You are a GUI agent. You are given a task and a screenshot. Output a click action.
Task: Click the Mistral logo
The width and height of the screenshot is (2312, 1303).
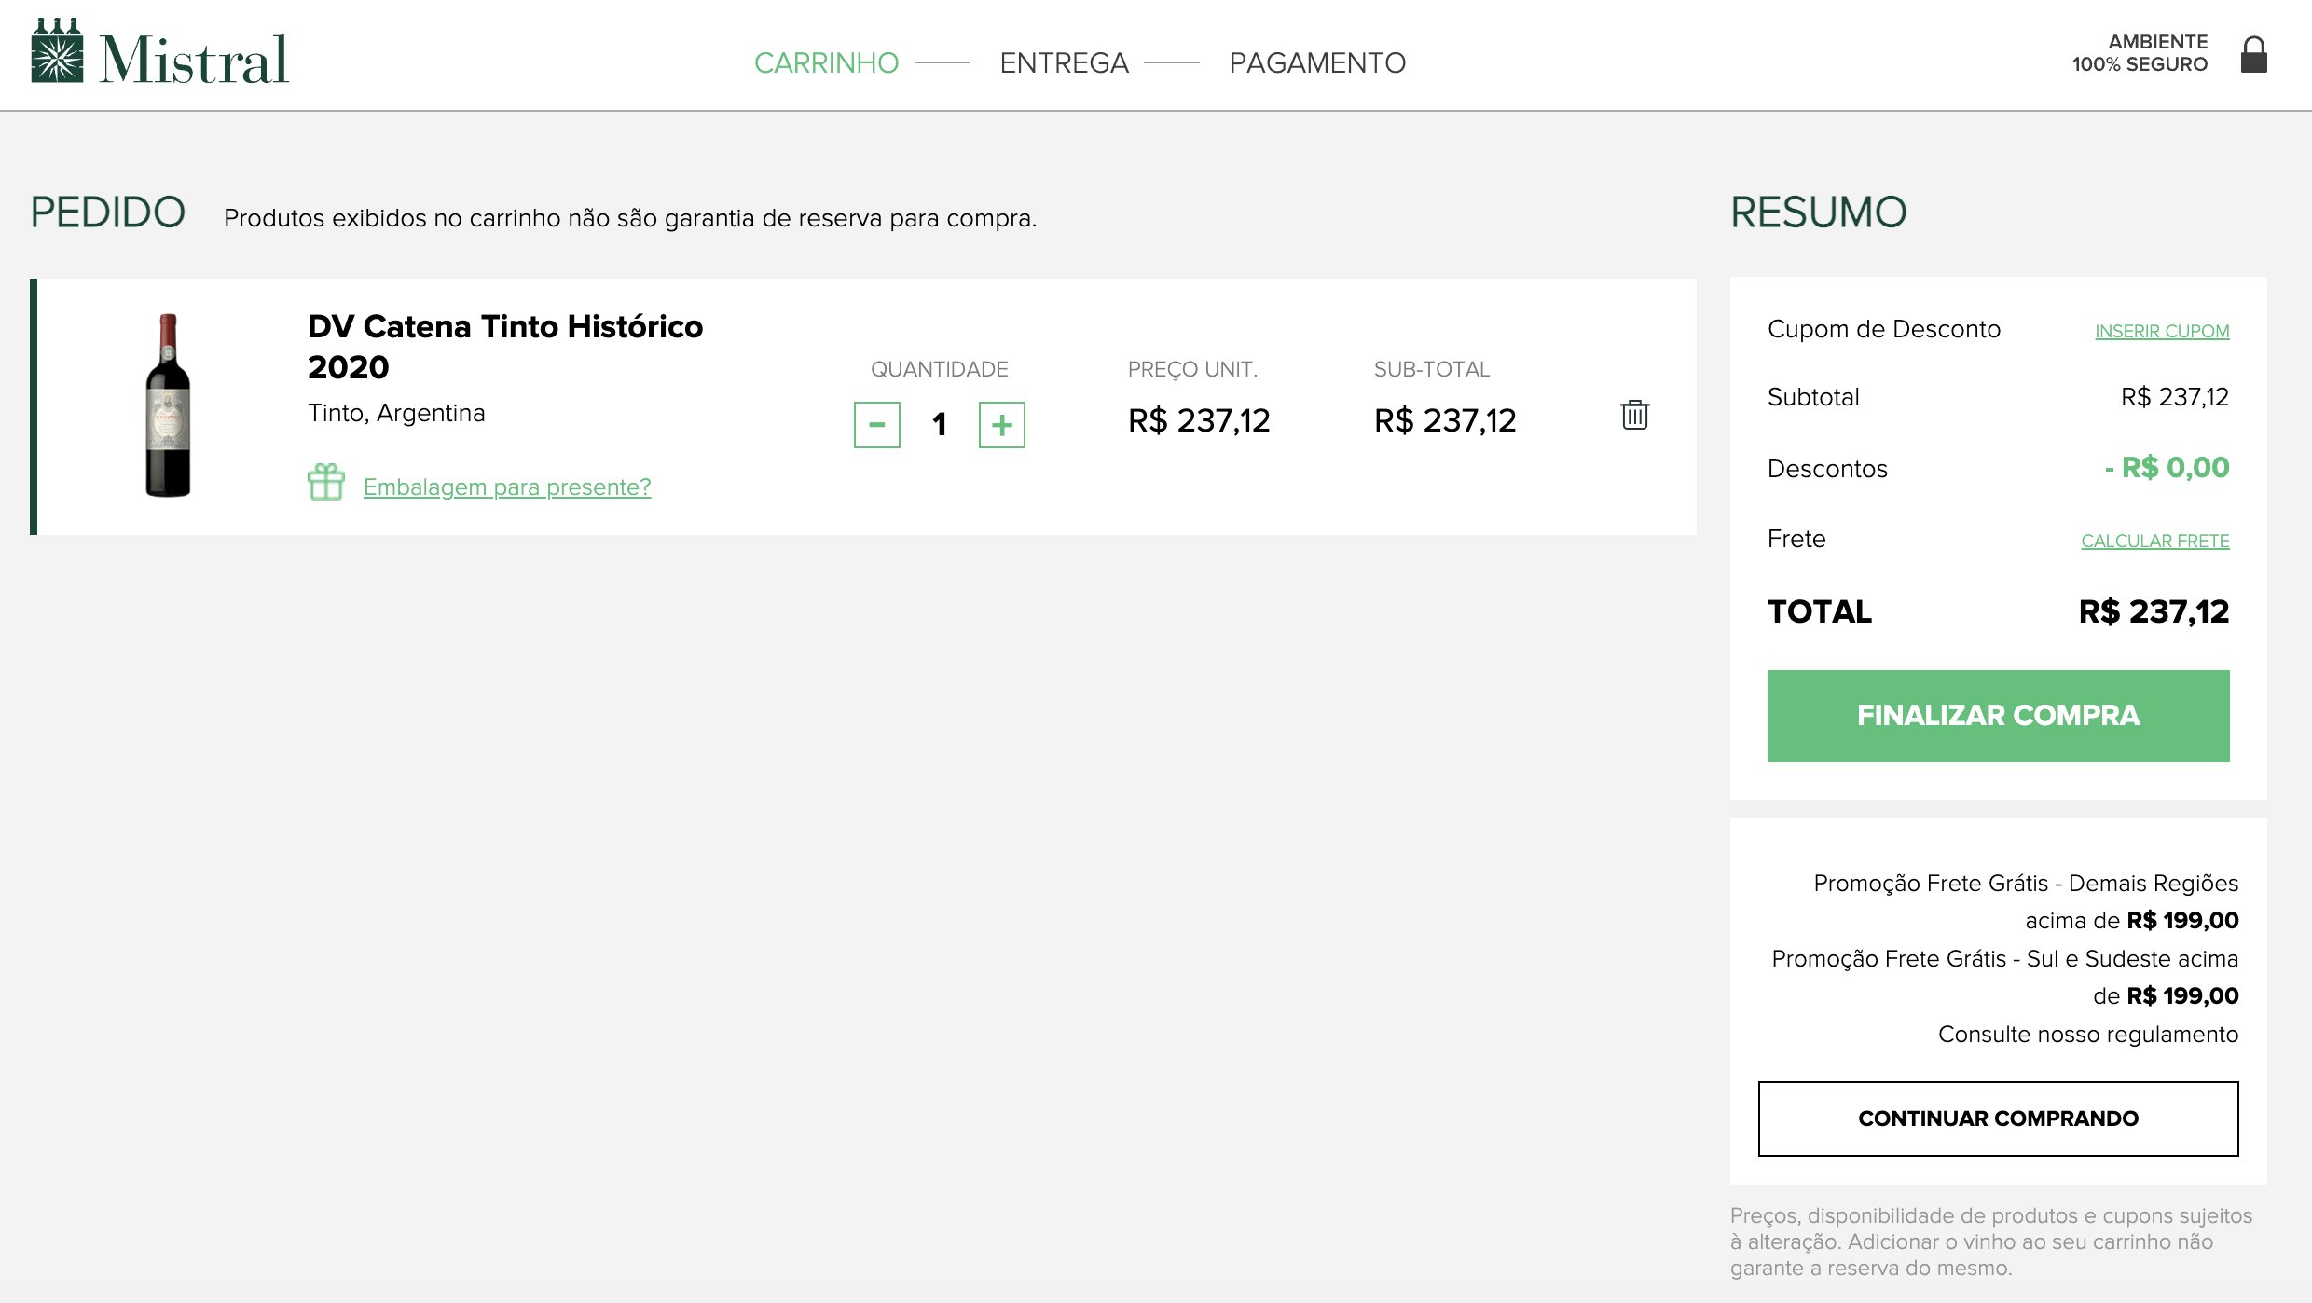pos(159,53)
